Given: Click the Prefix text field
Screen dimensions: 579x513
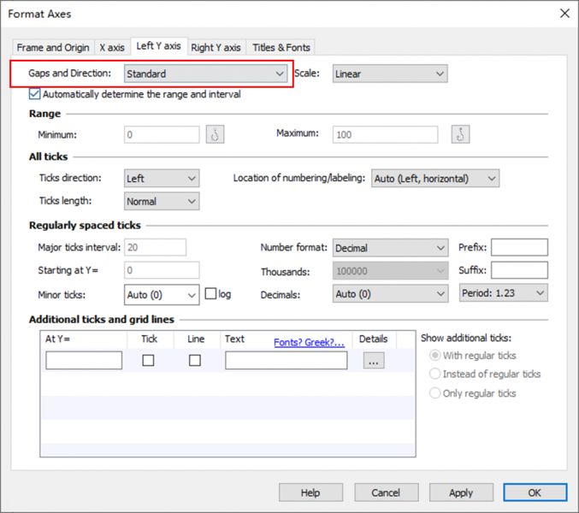Looking at the screenshot, I should pyautogui.click(x=519, y=248).
